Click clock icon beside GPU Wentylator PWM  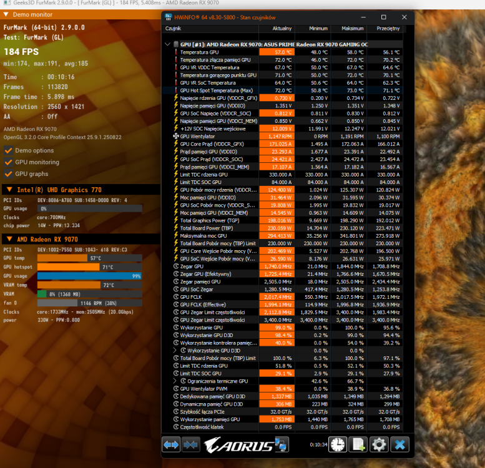(x=176, y=389)
